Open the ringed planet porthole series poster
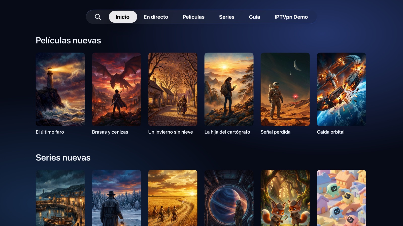 point(229,198)
